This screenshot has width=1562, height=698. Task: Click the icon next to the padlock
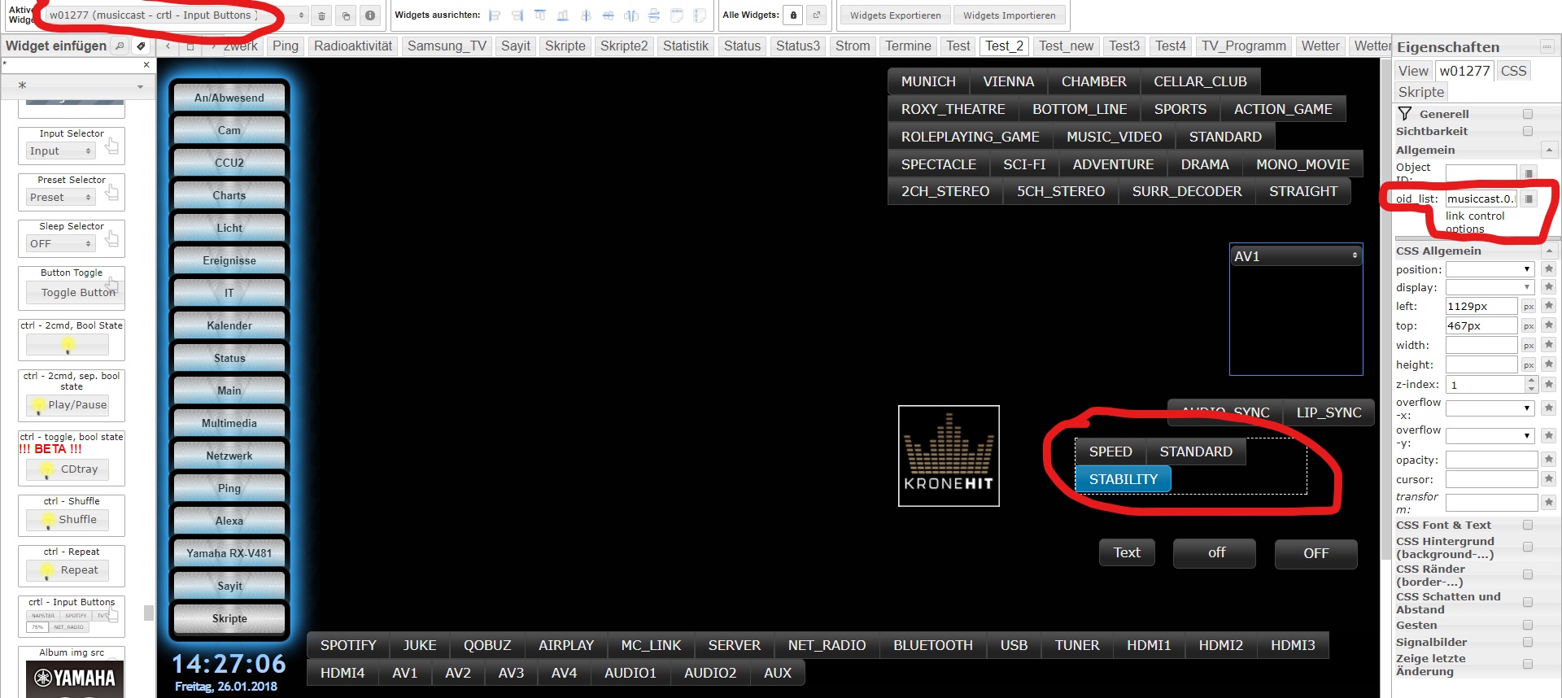point(817,15)
